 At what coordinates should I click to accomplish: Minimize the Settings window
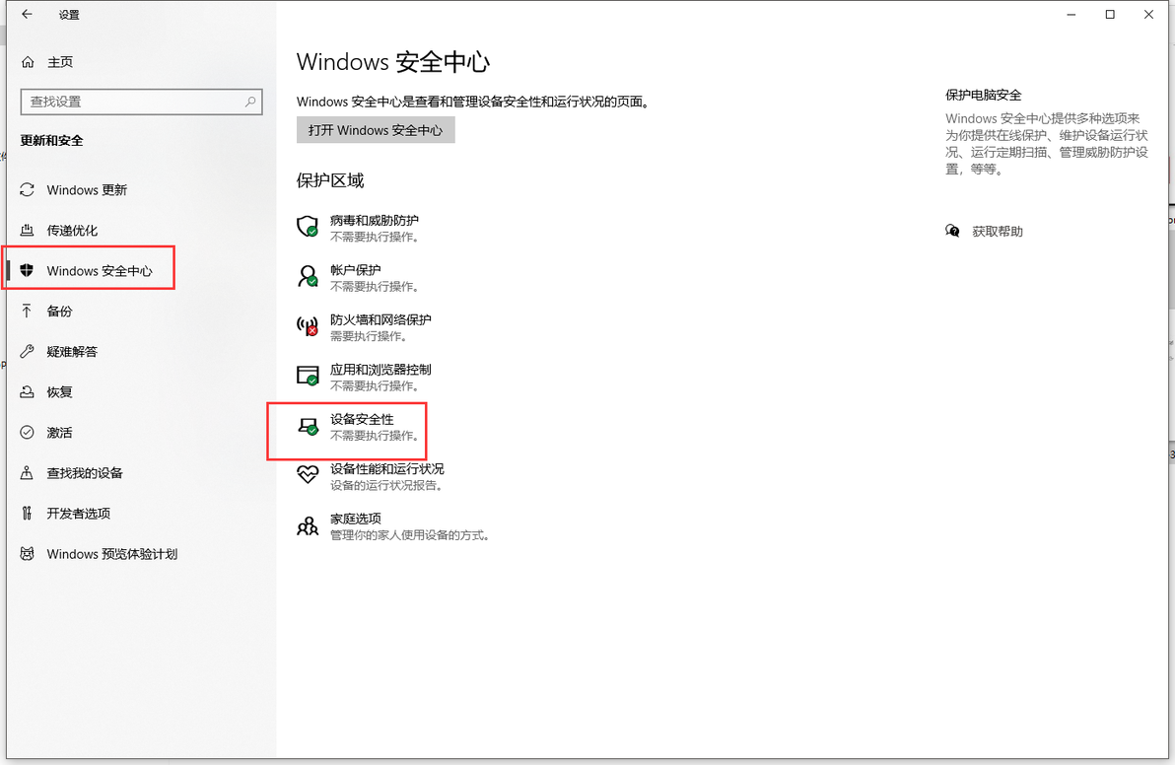1071,14
